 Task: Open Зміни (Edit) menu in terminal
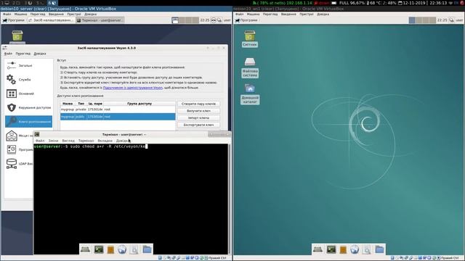pyautogui.click(x=53, y=141)
